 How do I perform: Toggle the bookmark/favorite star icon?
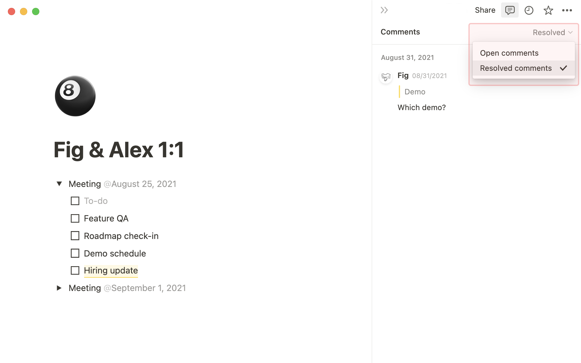(x=548, y=10)
